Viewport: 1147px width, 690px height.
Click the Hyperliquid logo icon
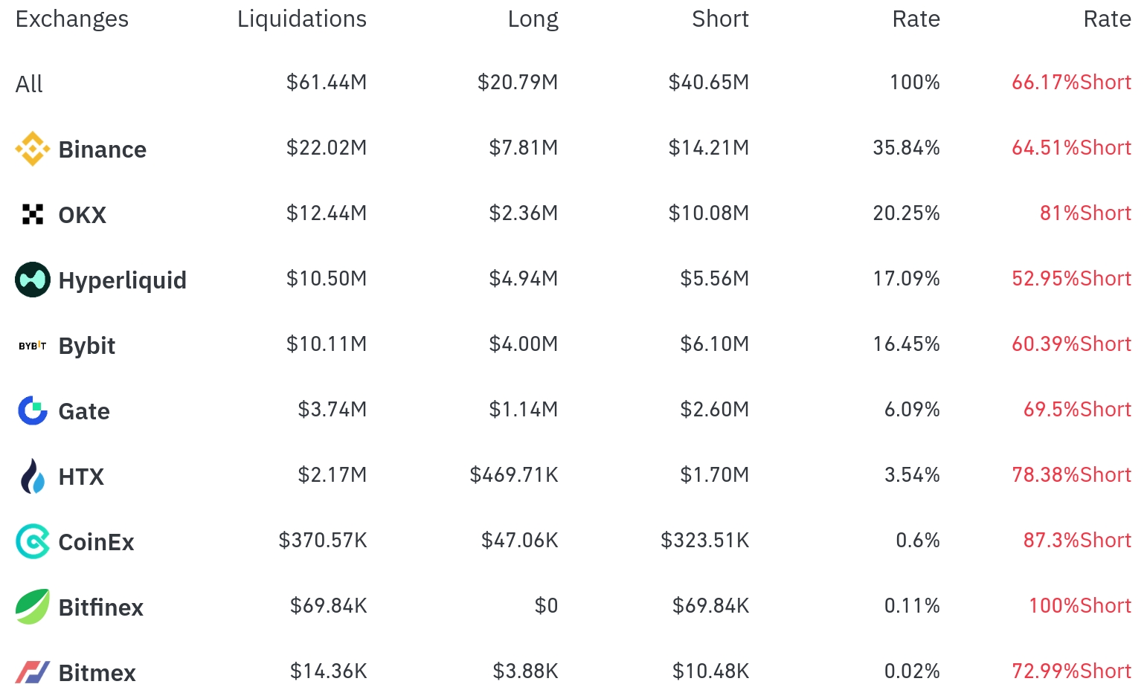(x=32, y=280)
